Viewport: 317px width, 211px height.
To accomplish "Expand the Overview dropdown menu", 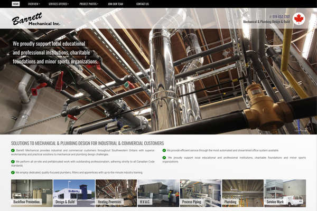I will [34, 4].
